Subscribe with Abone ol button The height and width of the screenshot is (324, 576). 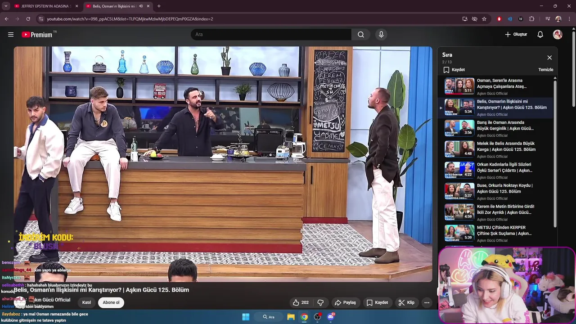[111, 302]
